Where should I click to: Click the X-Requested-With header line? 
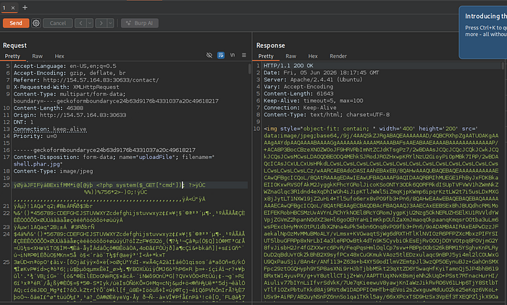67,87
